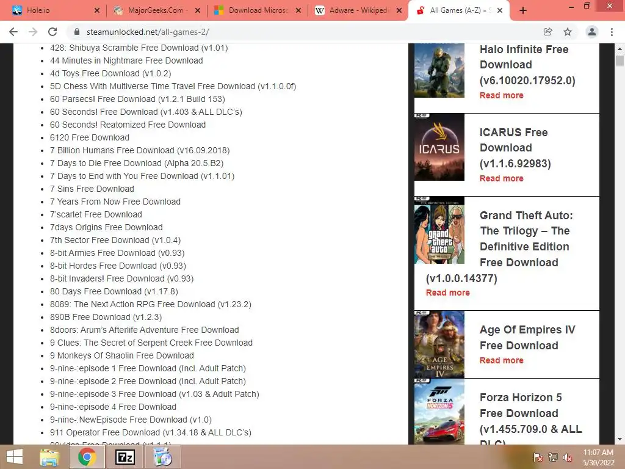Image resolution: width=625 pixels, height=469 pixels.
Task: Click Chrome icon in taskbar
Action: pyautogui.click(x=87, y=457)
